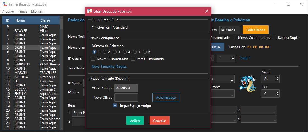Open the Temas menu
The width and height of the screenshot is (308, 132).
tap(22, 11)
